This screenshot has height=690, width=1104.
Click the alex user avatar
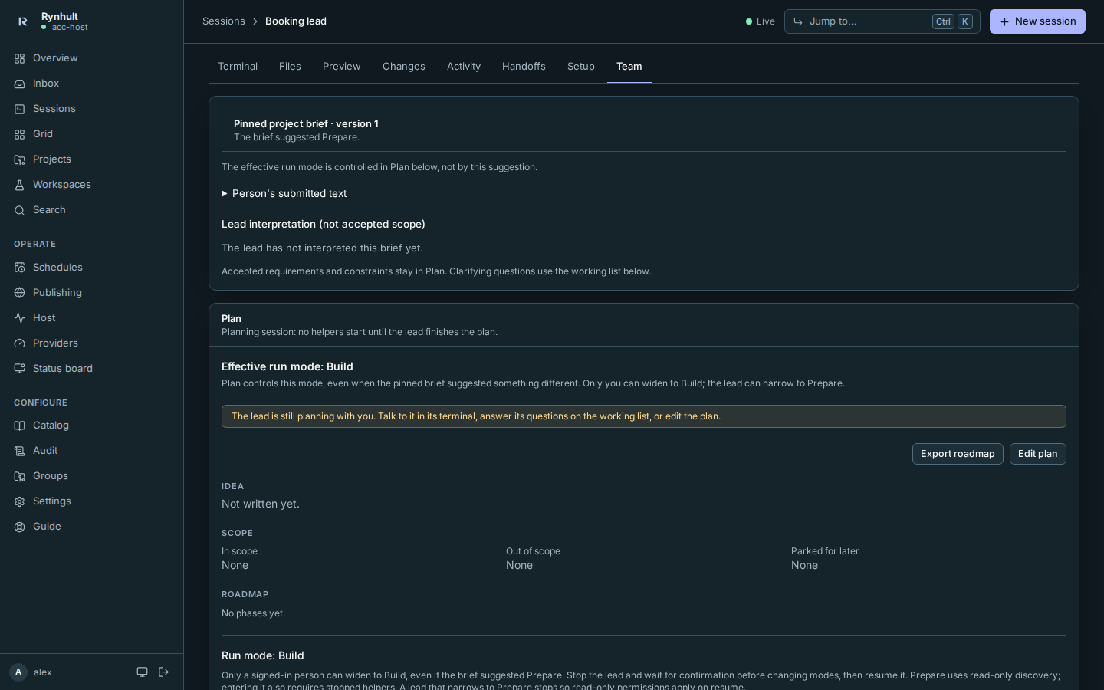pyautogui.click(x=18, y=672)
